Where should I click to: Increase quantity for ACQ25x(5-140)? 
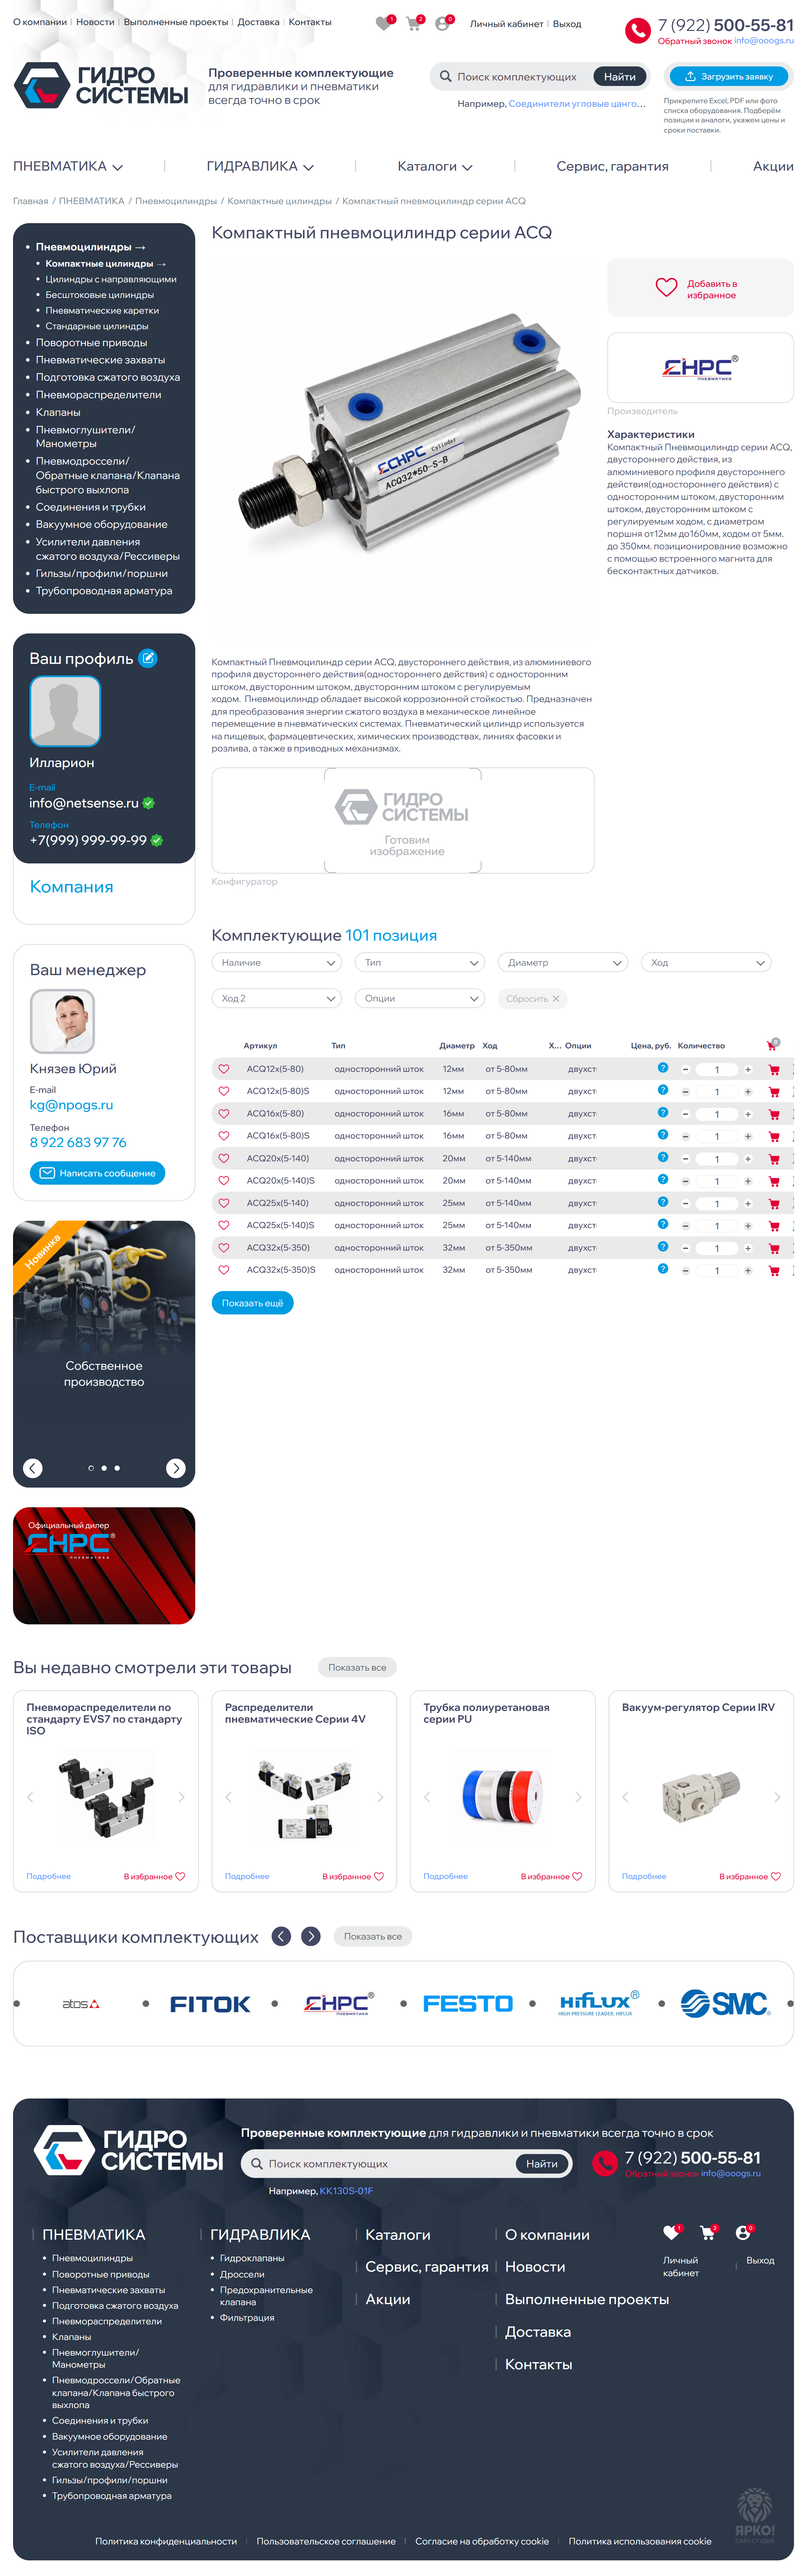[748, 1204]
